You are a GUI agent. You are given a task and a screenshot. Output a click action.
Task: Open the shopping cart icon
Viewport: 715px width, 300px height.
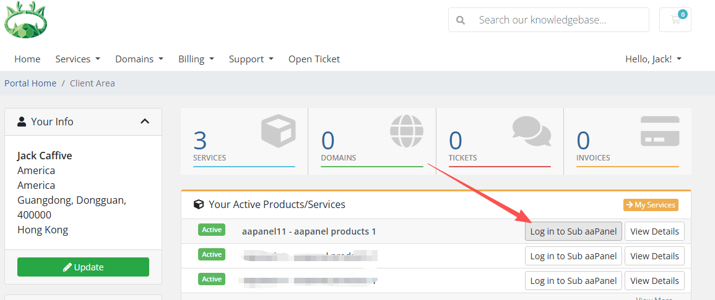tap(675, 20)
